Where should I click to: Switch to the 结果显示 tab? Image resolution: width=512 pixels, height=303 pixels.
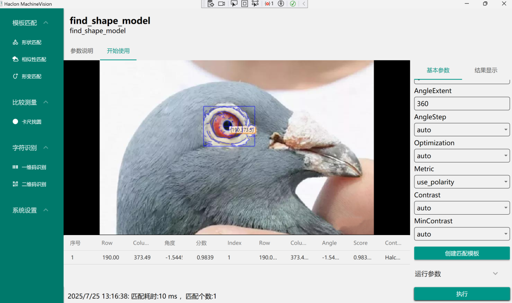point(485,70)
